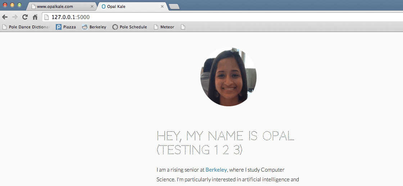Reload the current page
This screenshot has height=186, width=403.
click(25, 17)
